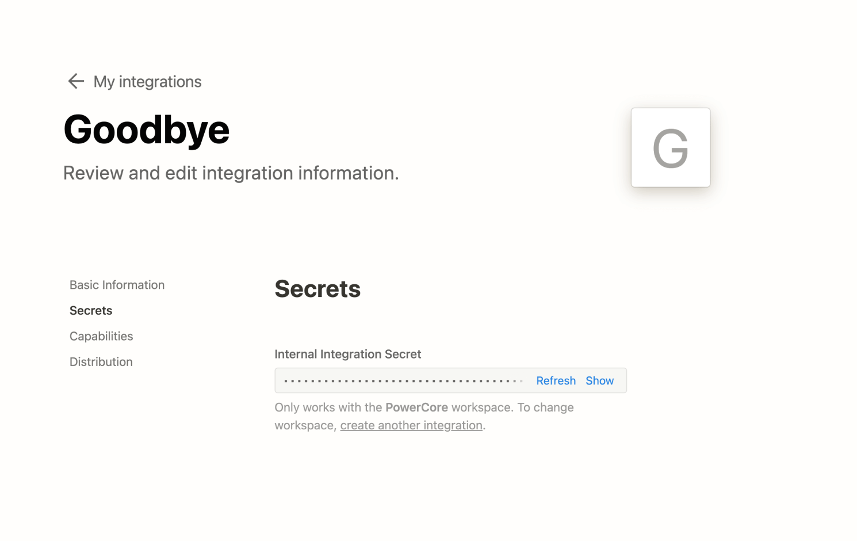Click the Secrets section heading
The image size is (857, 541).
[317, 289]
